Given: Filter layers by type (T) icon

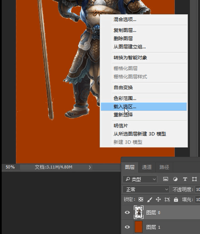Looking at the screenshot, I should click(185, 179).
